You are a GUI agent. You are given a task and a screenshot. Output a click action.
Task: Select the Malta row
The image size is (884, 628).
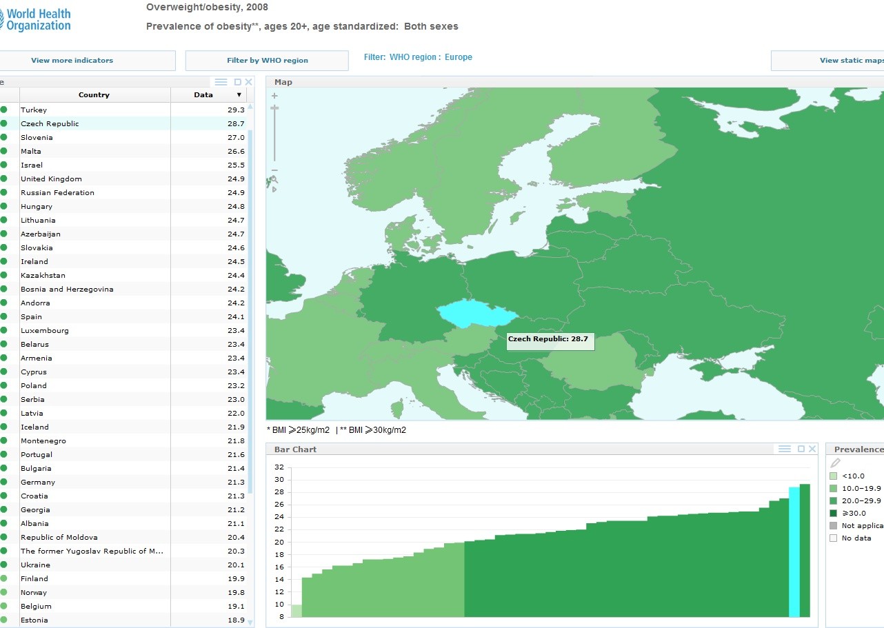tap(123, 151)
